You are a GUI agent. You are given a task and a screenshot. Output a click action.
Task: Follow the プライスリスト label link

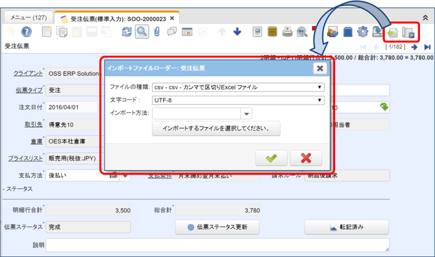point(25,158)
